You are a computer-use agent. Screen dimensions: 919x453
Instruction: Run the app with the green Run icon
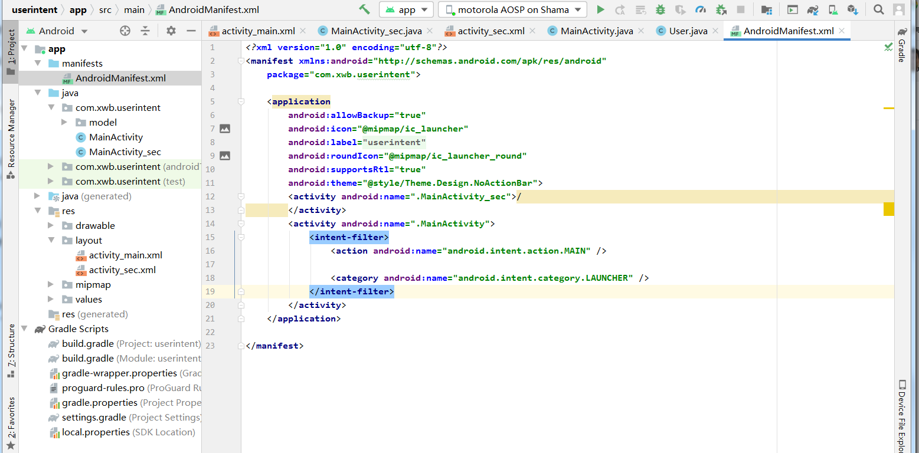tap(600, 9)
